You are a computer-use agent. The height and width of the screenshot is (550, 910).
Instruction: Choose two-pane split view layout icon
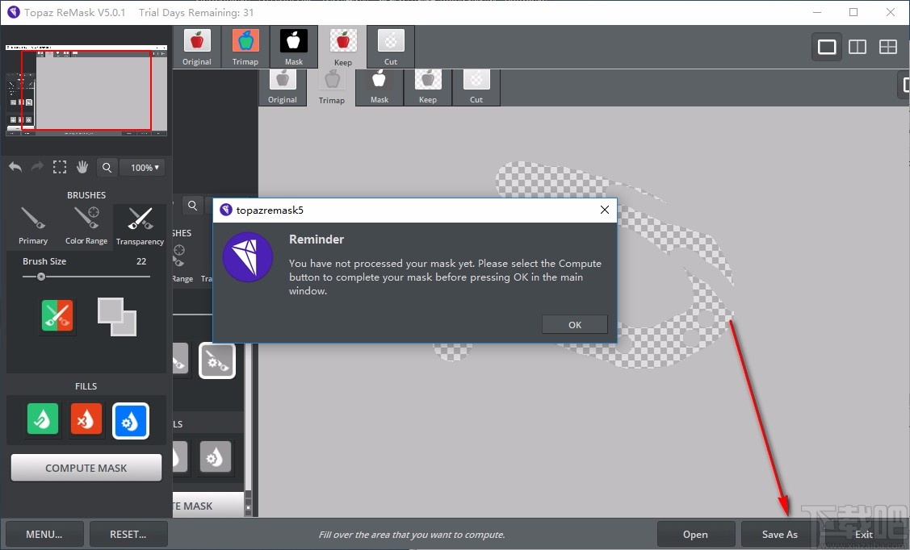[x=858, y=46]
